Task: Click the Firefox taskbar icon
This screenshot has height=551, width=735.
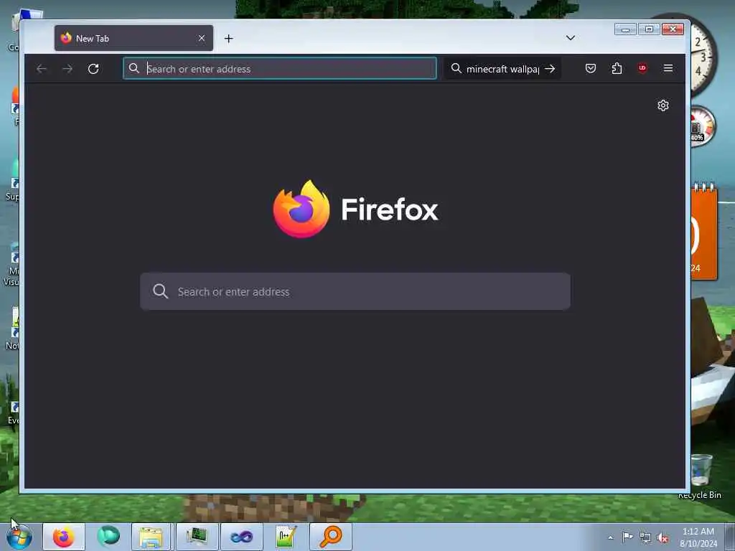Action: pyautogui.click(x=64, y=537)
